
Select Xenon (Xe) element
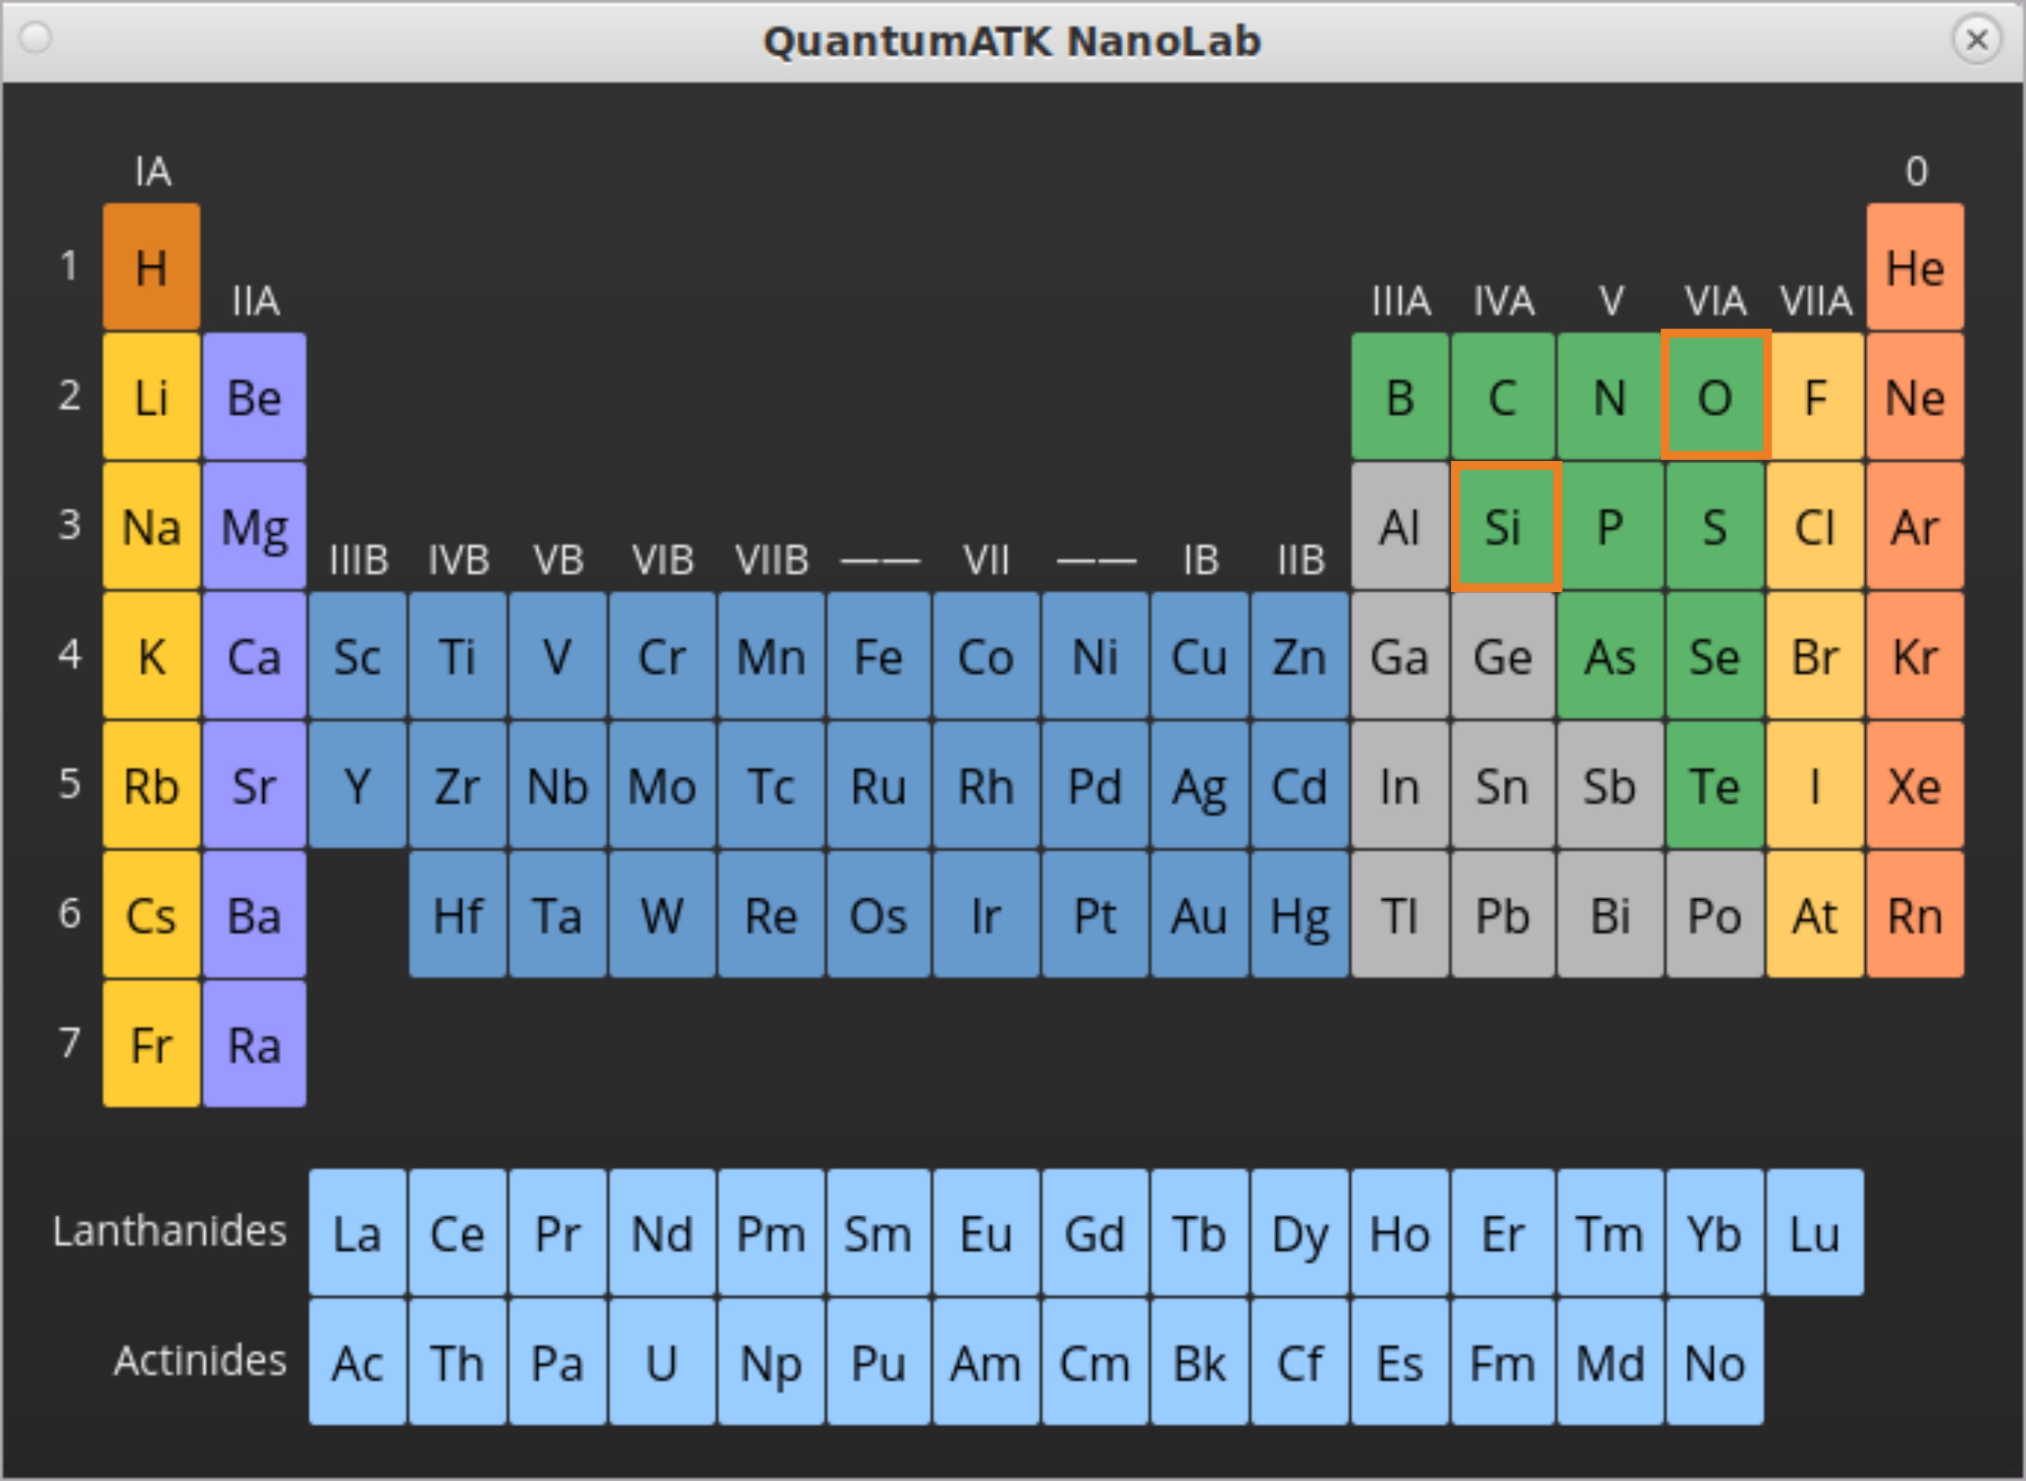coord(1914,784)
